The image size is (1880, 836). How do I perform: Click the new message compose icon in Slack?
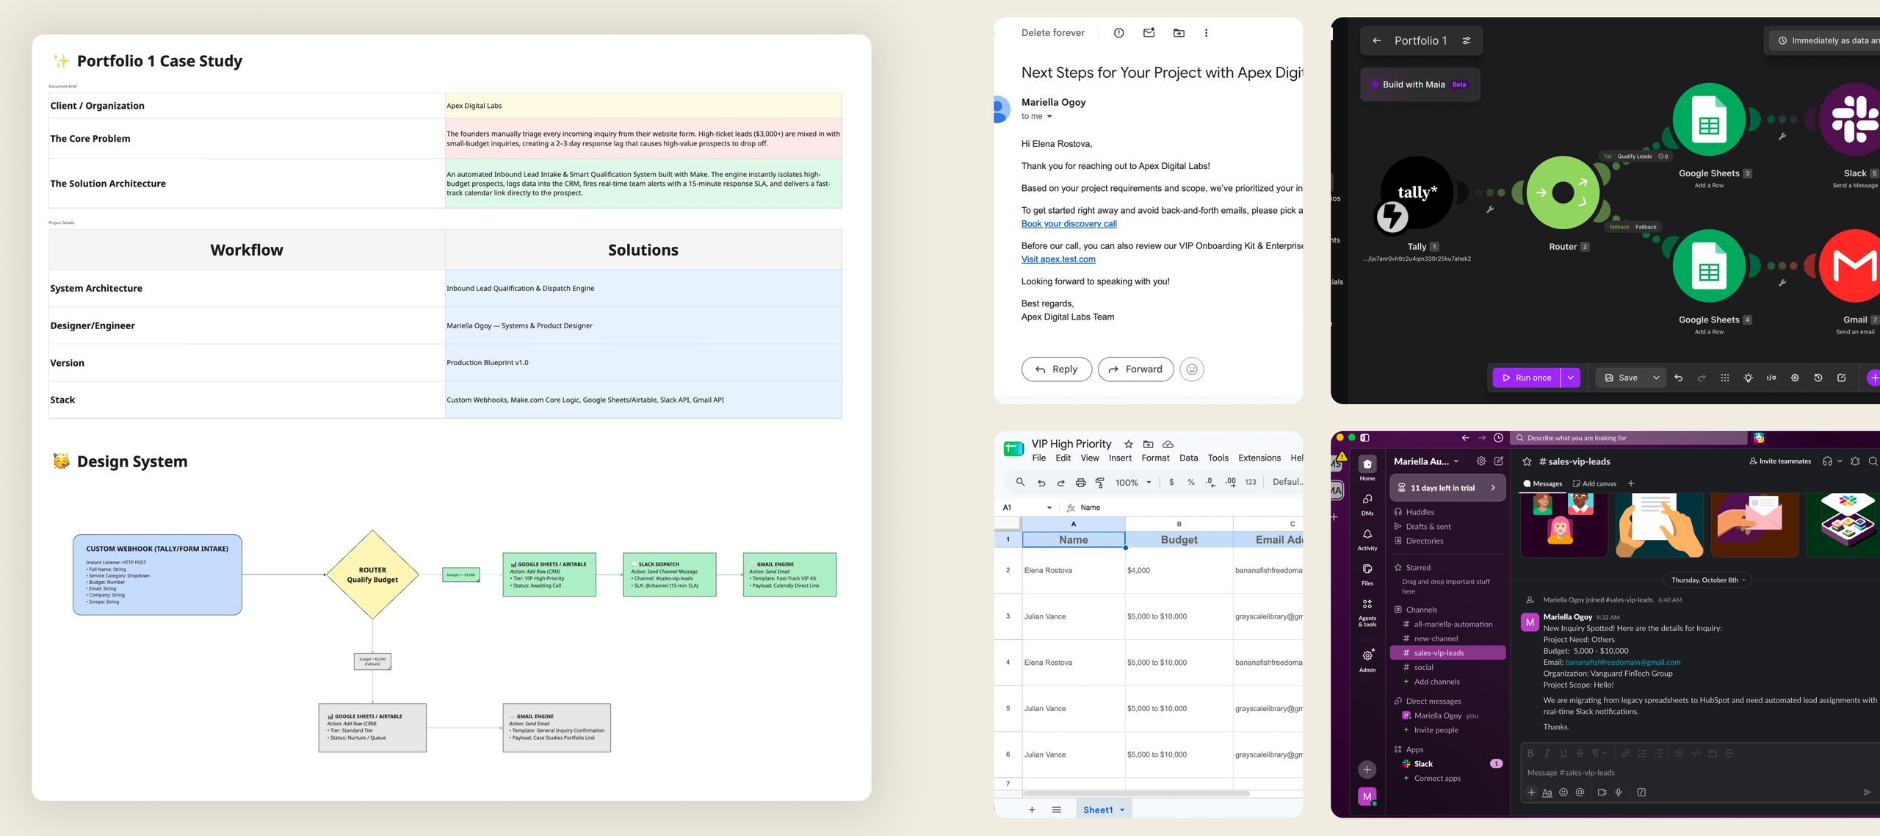(1499, 461)
